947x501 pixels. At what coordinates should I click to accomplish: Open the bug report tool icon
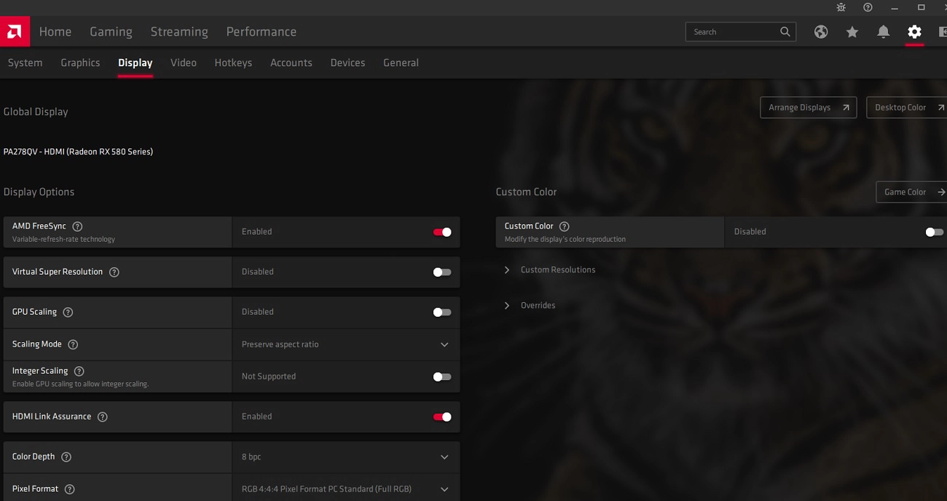[x=841, y=7]
